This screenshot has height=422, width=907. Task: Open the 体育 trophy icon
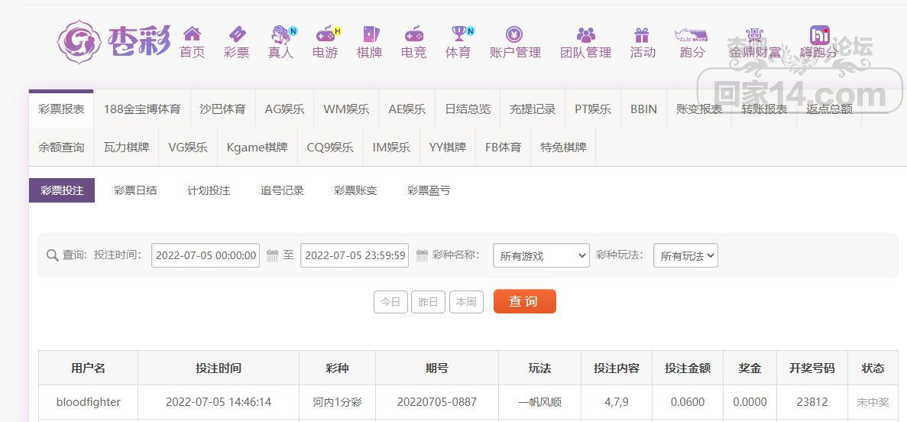pos(461,34)
